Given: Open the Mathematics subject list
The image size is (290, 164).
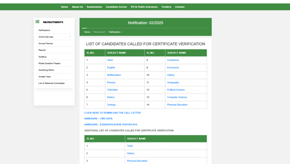Looking at the screenshot, I should click(x=114, y=75).
